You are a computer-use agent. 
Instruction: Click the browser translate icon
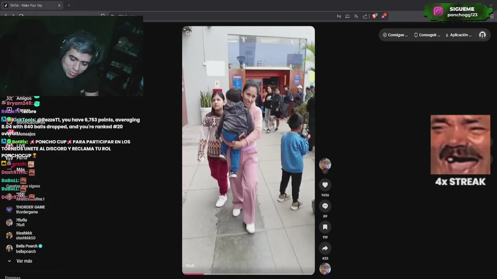tap(356, 16)
